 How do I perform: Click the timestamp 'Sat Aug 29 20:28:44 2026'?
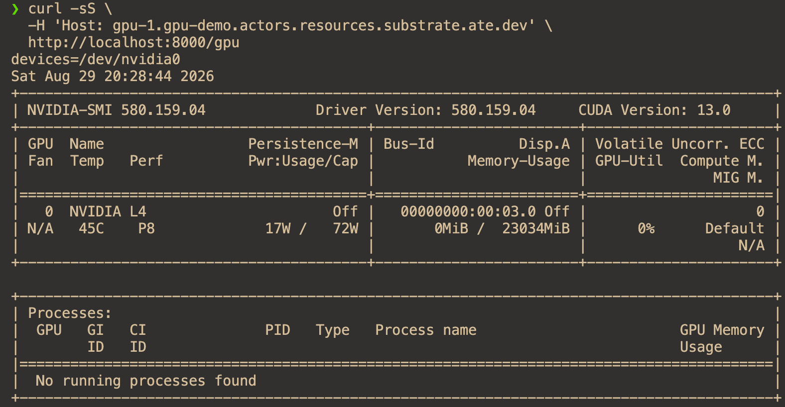tap(113, 77)
